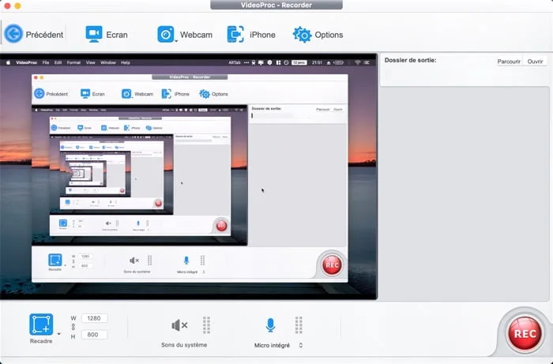The width and height of the screenshot is (553, 364).
Task: Open the small dropdown arrow beside Webcam icon
Action: [176, 41]
